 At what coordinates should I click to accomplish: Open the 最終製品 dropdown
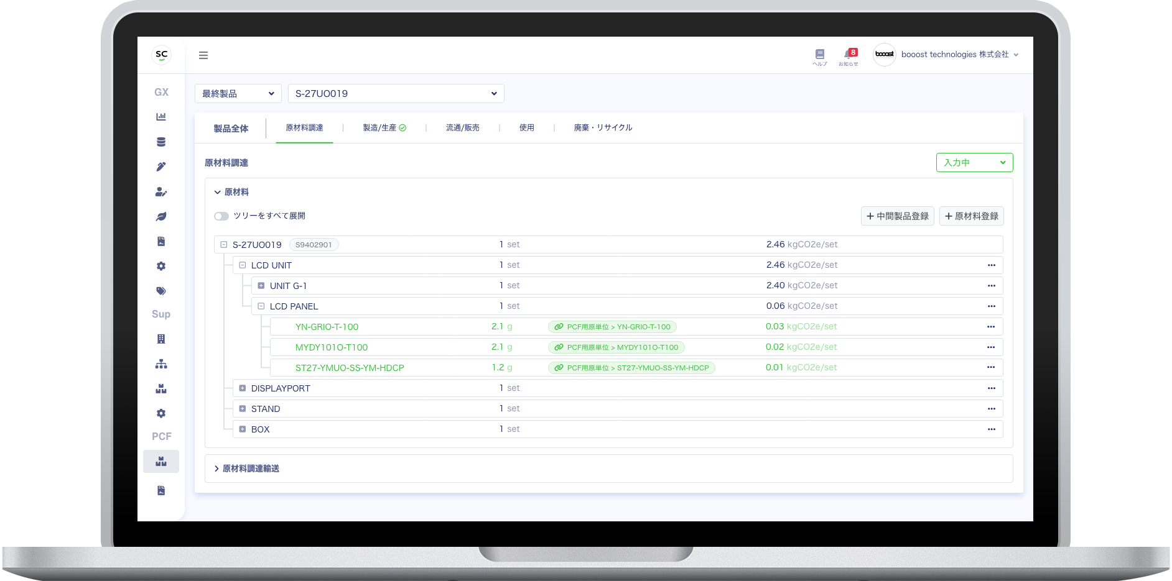[x=238, y=94]
